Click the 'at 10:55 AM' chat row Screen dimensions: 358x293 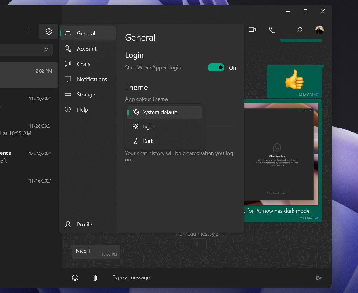click(x=29, y=129)
